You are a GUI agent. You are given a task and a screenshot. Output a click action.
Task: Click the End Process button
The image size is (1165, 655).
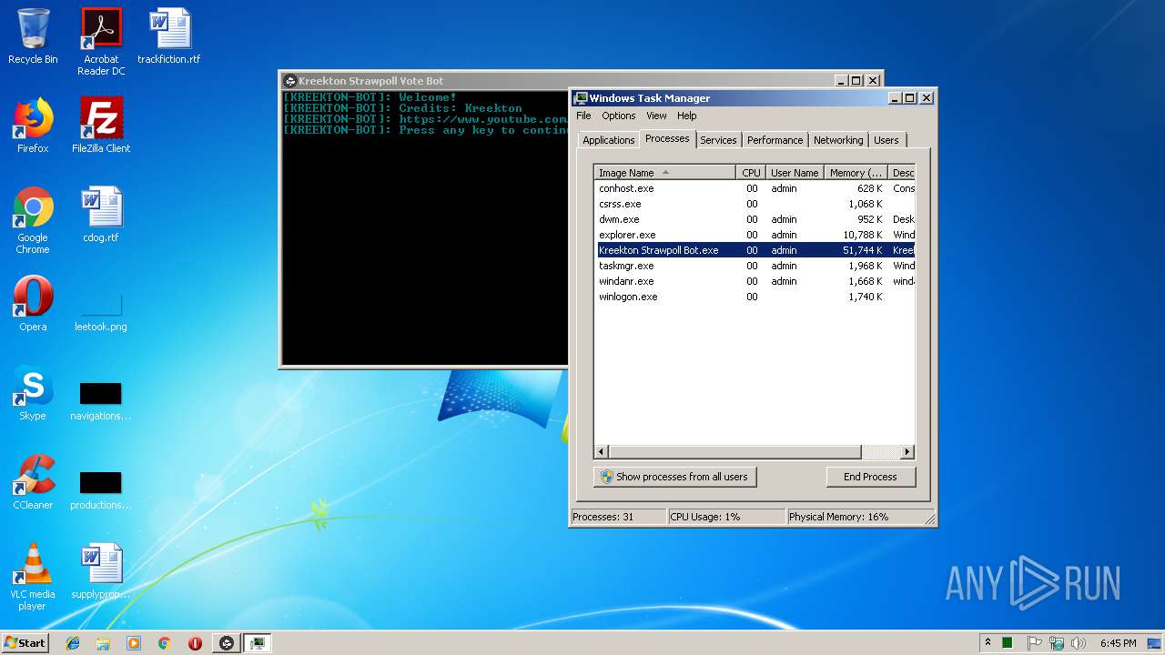(x=870, y=477)
